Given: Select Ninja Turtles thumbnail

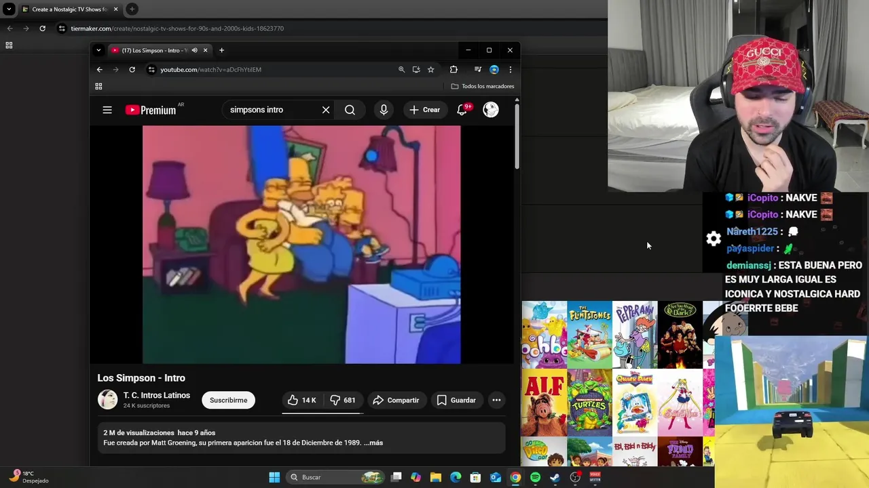Looking at the screenshot, I should click(589, 403).
